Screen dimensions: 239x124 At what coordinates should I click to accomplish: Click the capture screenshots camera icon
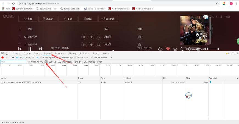click(13, 58)
